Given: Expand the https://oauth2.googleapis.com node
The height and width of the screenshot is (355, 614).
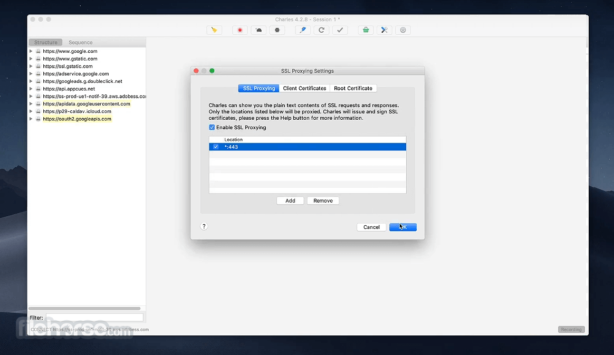Looking at the screenshot, I should tap(31, 119).
